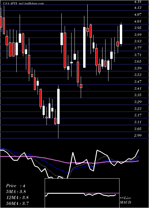Click the 3.17 price axis label
The width and height of the screenshot is (149, 208).
[x=138, y=115]
